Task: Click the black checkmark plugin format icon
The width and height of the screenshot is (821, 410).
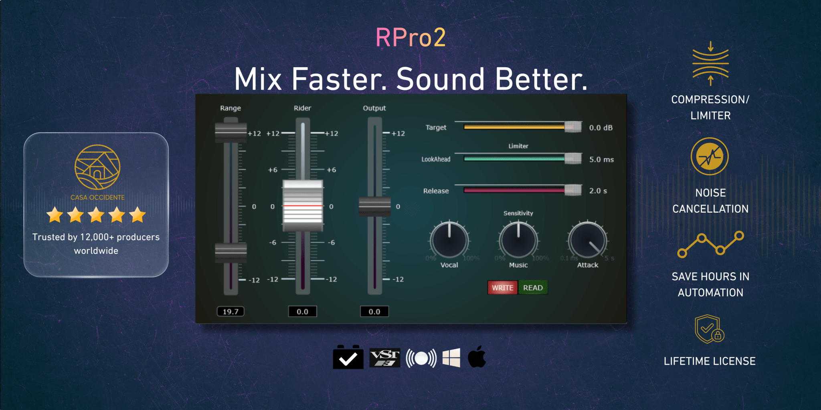Action: (348, 357)
